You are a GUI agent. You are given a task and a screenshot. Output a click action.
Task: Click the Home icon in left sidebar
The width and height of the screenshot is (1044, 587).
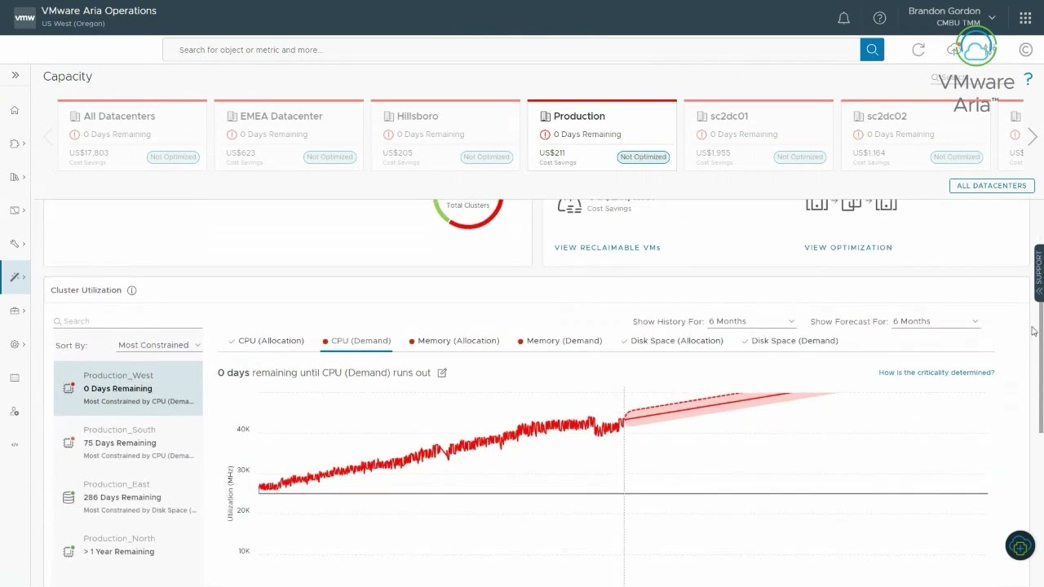(15, 111)
